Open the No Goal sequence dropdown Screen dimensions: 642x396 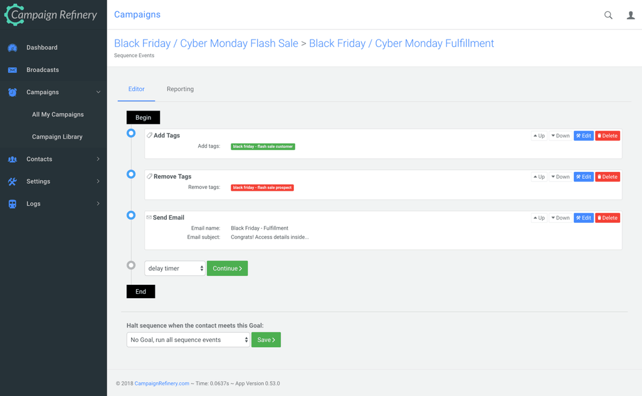coord(188,340)
